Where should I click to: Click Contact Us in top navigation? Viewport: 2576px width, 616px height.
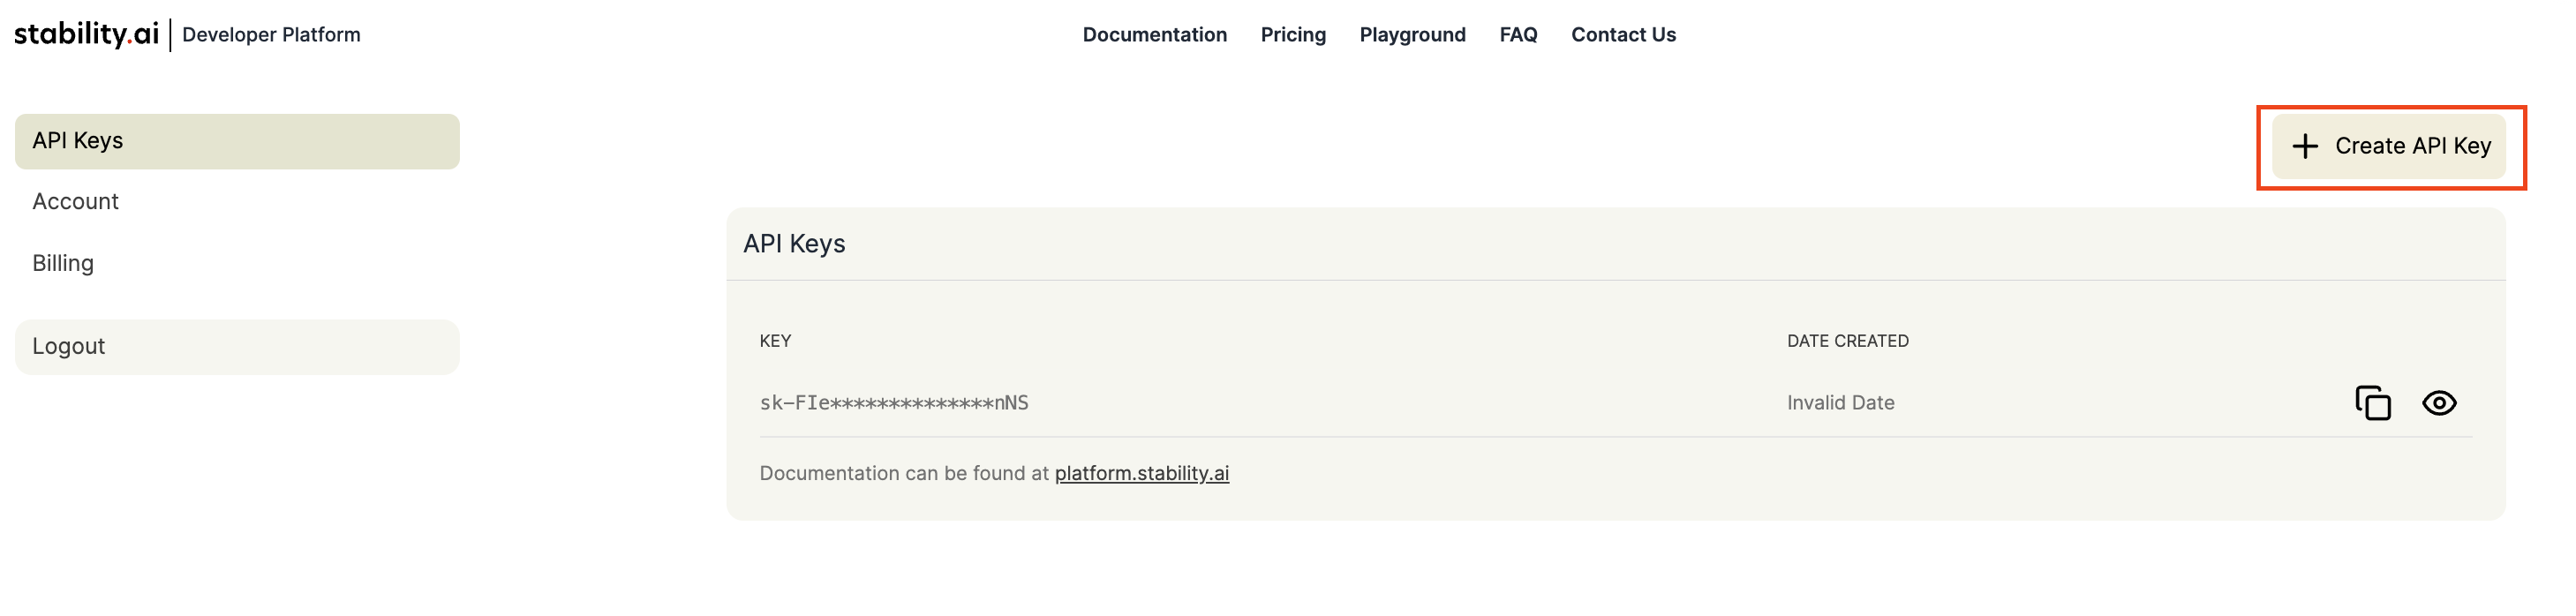pos(1623,35)
